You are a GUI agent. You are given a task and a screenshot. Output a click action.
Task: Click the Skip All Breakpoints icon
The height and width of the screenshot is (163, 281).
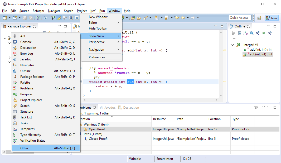(45, 18)
